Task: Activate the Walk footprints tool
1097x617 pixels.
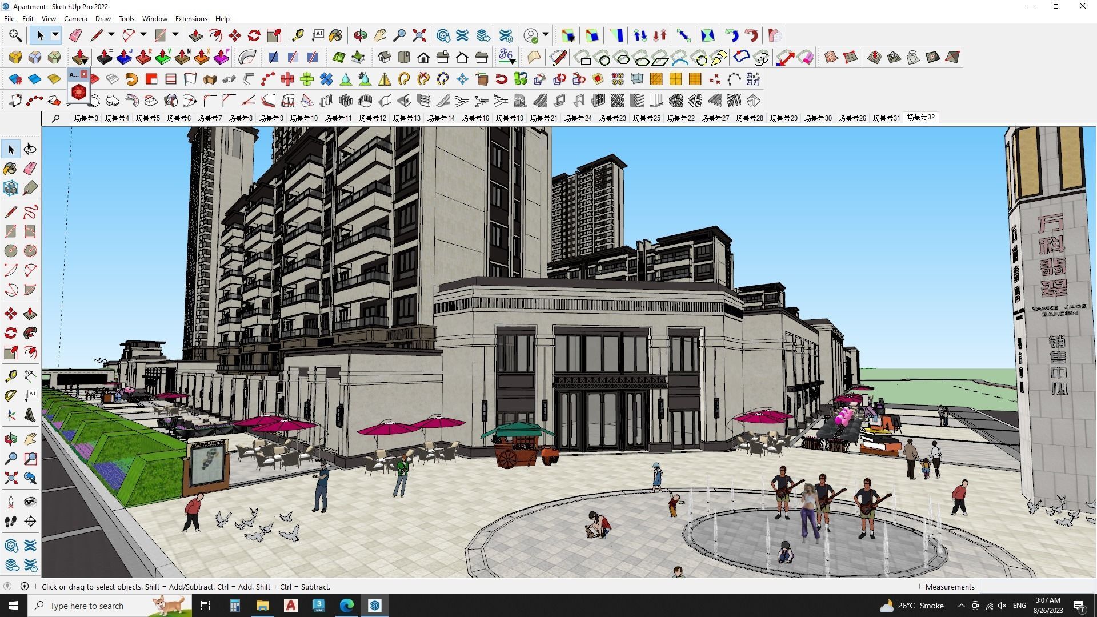Action: pyautogui.click(x=11, y=521)
